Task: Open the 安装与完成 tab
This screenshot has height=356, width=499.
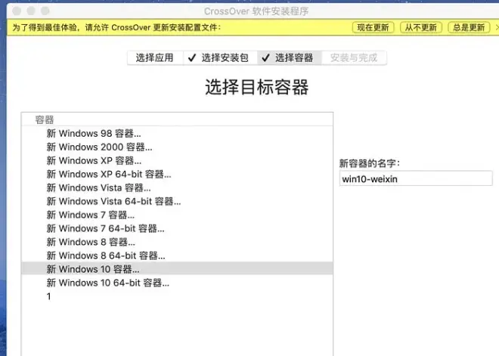Action: click(x=354, y=58)
